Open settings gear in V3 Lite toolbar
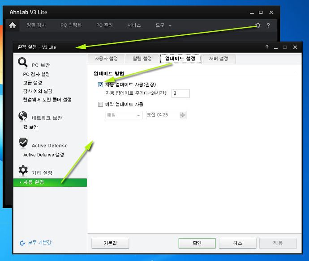Image resolution: width=309 pixels, height=261 pixels. (258, 25)
